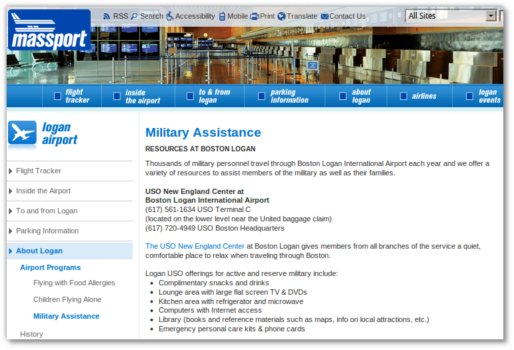Click the square icon beside logan events
Image resolution: width=514 pixels, height=350 pixels.
click(x=469, y=96)
